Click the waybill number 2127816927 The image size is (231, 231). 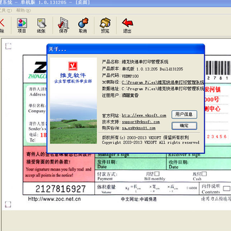[60, 189]
